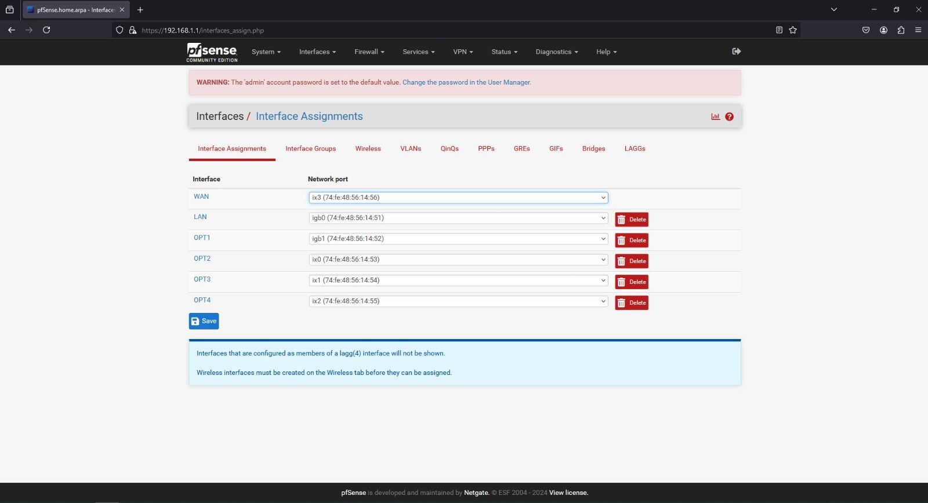The width and height of the screenshot is (928, 503).
Task: Open the Netgate link in footer
Action: (x=476, y=493)
